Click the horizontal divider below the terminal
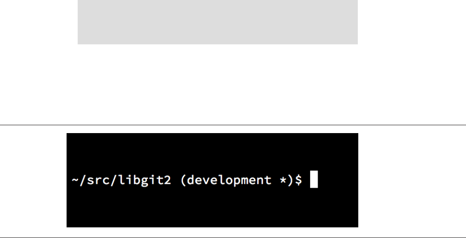Image resolution: width=466 pixels, height=238 pixels. (x=233, y=238)
